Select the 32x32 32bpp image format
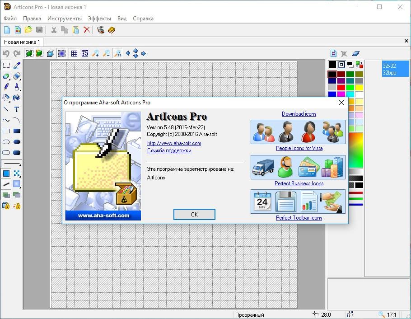Image resolution: width=411 pixels, height=319 pixels. click(395, 69)
